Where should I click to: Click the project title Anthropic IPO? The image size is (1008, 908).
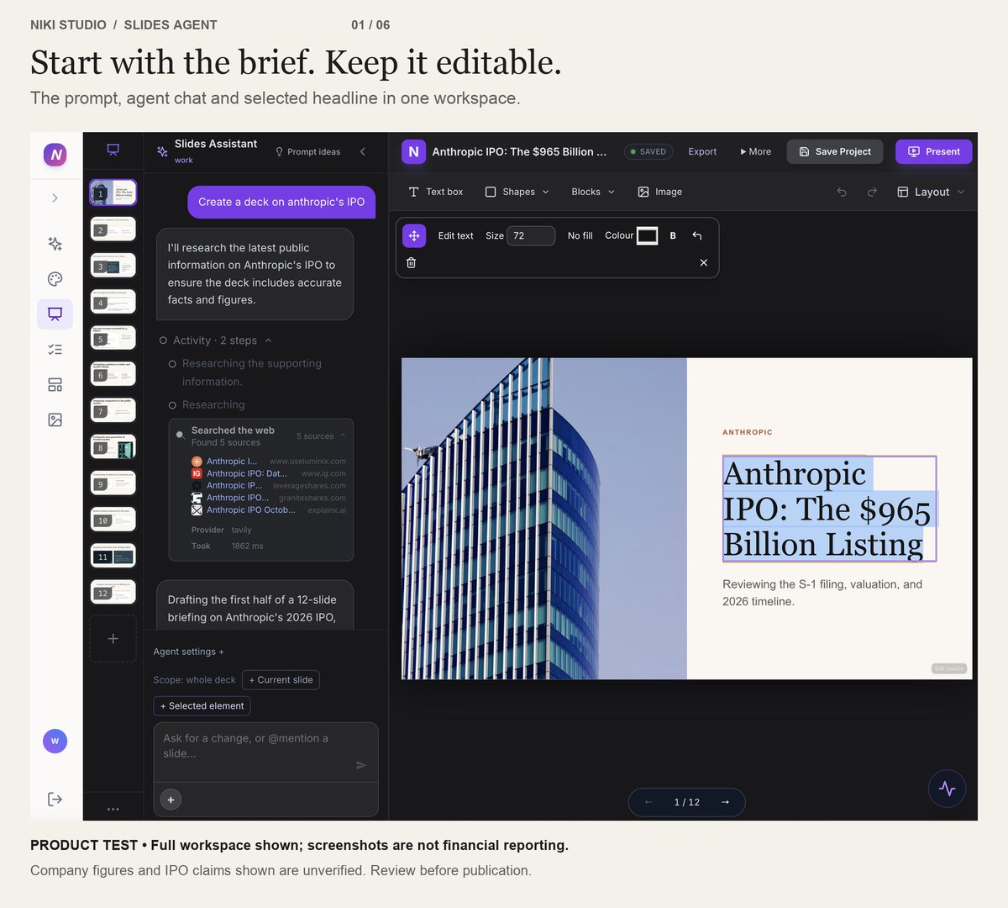point(519,152)
